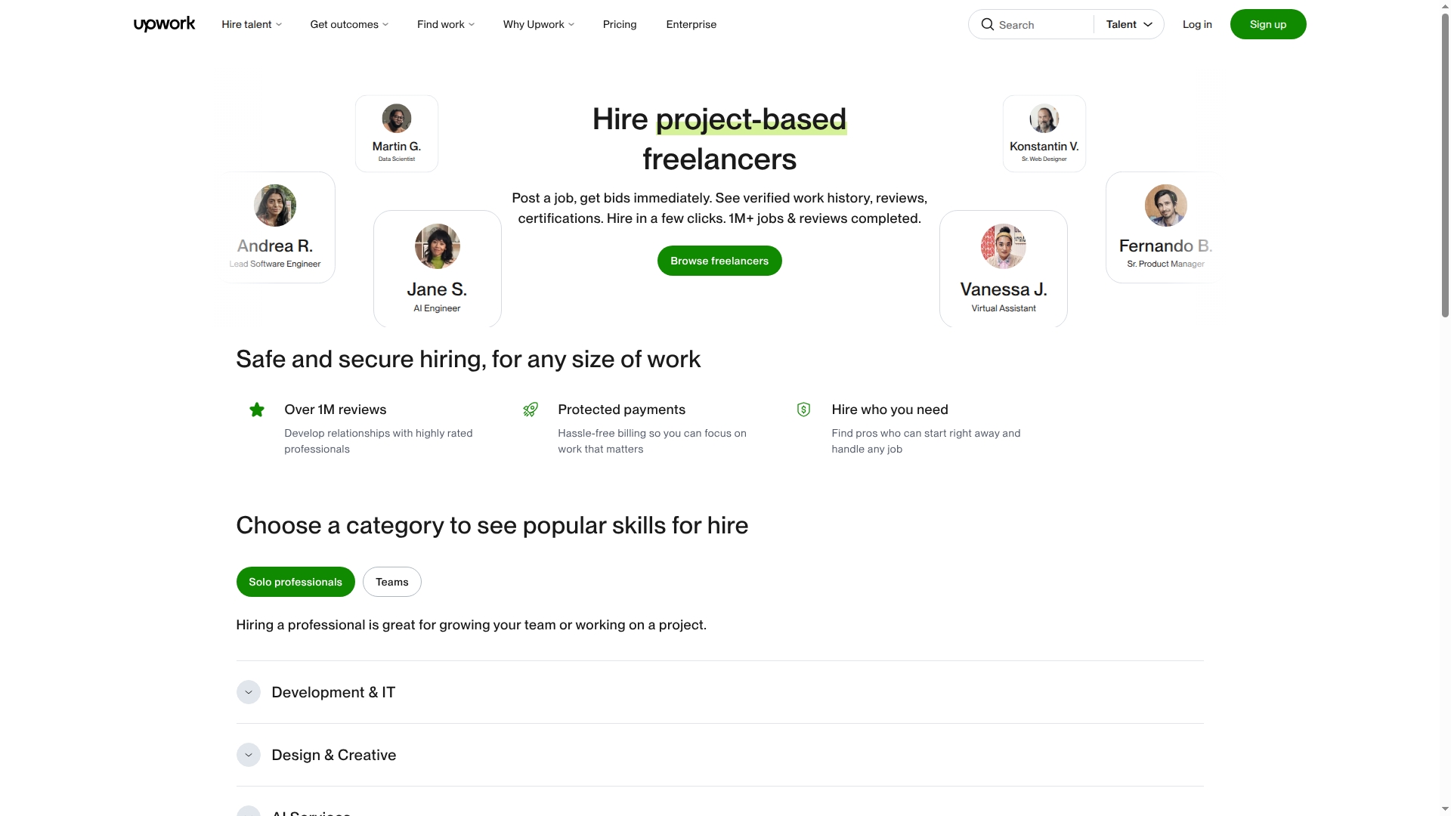Screen dimensions: 1451x816
Task: Open the Find work menu
Action: 446,24
